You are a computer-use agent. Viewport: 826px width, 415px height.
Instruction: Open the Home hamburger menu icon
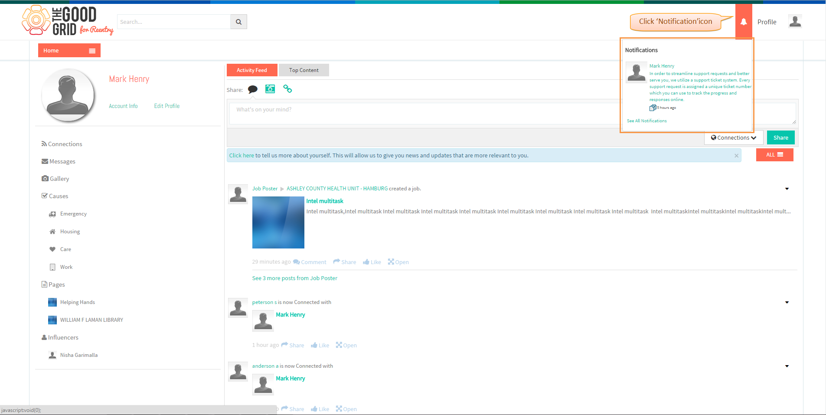pyautogui.click(x=92, y=51)
